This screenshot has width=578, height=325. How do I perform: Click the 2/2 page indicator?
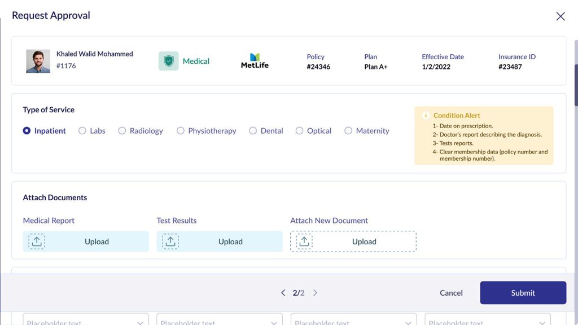coord(299,293)
